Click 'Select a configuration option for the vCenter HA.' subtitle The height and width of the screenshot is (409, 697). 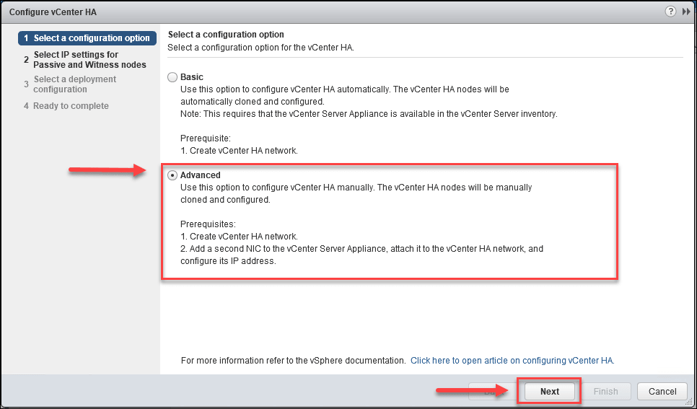pyautogui.click(x=261, y=48)
